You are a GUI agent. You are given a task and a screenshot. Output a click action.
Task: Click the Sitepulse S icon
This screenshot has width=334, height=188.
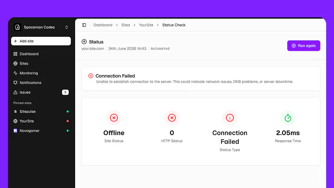[15, 111]
